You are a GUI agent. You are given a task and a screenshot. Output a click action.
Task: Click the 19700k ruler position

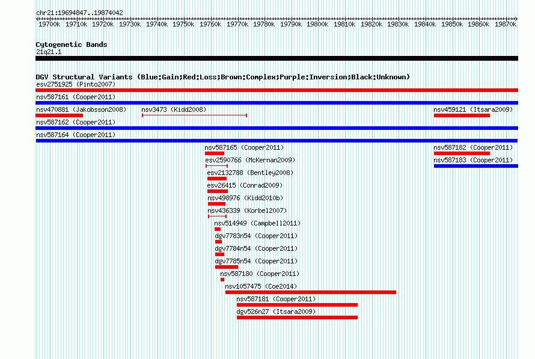pyautogui.click(x=49, y=24)
